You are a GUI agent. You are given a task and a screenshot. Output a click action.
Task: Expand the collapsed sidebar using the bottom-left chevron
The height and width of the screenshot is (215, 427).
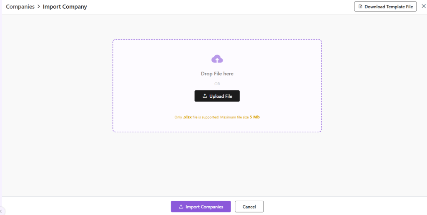(1, 211)
